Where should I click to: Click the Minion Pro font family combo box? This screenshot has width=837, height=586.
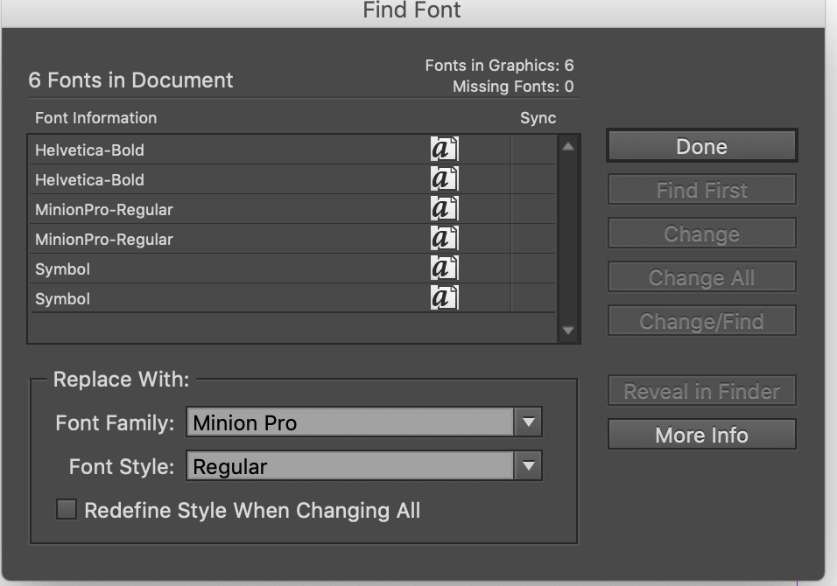(x=348, y=422)
